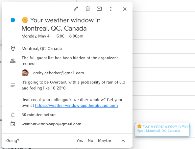The height and width of the screenshot is (149, 195).
Task: Select the 5pm weather window calendar event
Action: click(162, 129)
